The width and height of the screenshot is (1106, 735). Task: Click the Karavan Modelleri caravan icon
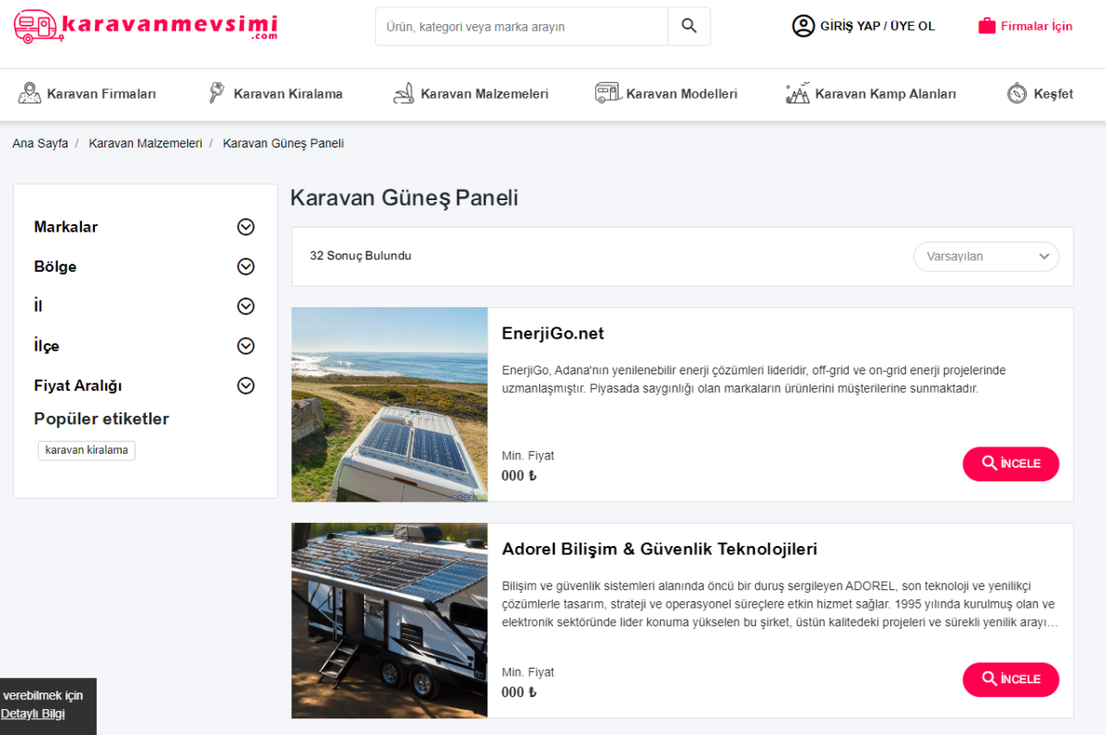(607, 93)
